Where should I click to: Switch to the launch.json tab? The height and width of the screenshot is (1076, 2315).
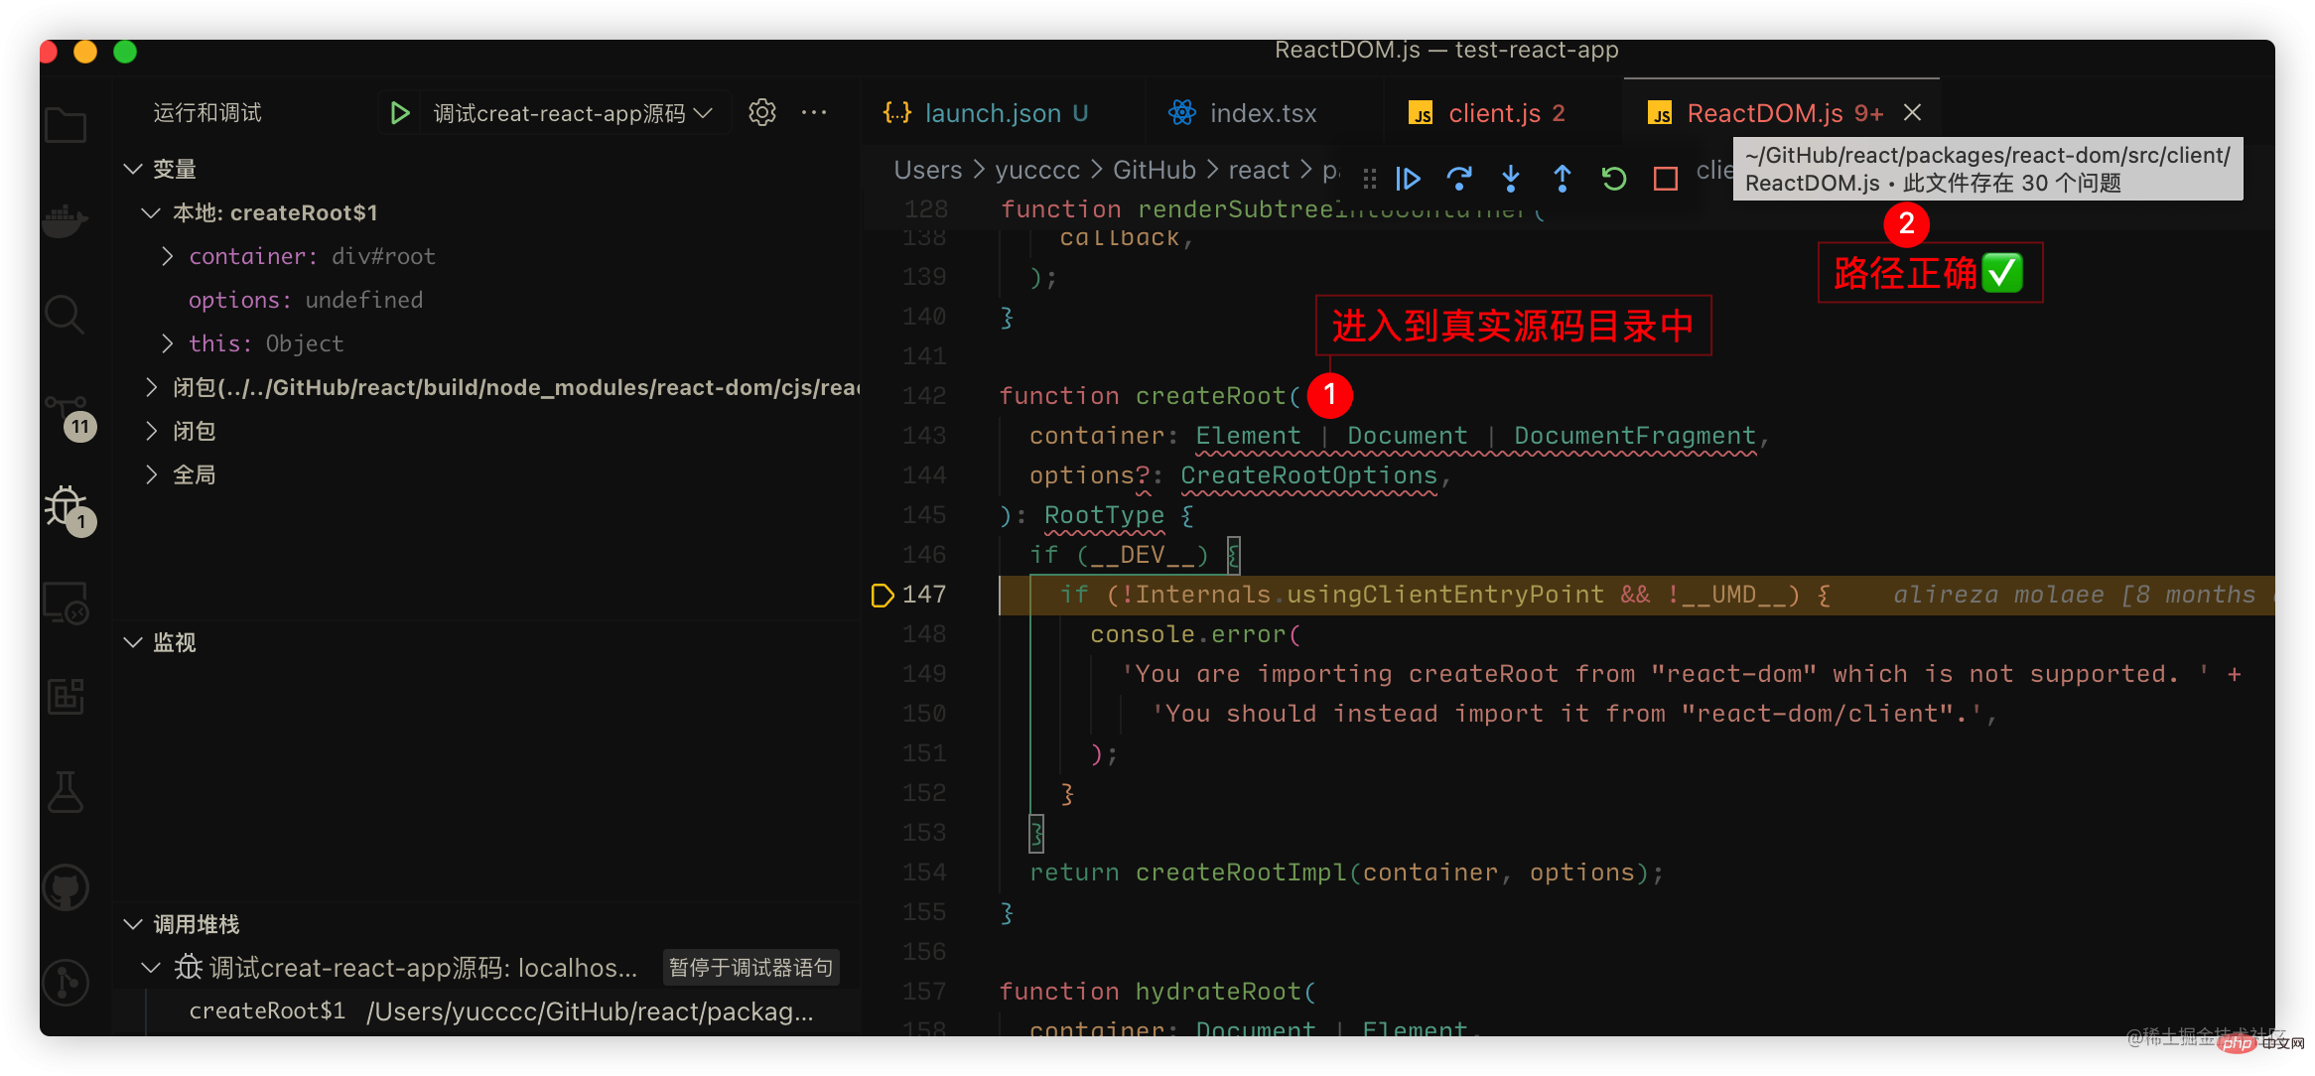point(992,113)
